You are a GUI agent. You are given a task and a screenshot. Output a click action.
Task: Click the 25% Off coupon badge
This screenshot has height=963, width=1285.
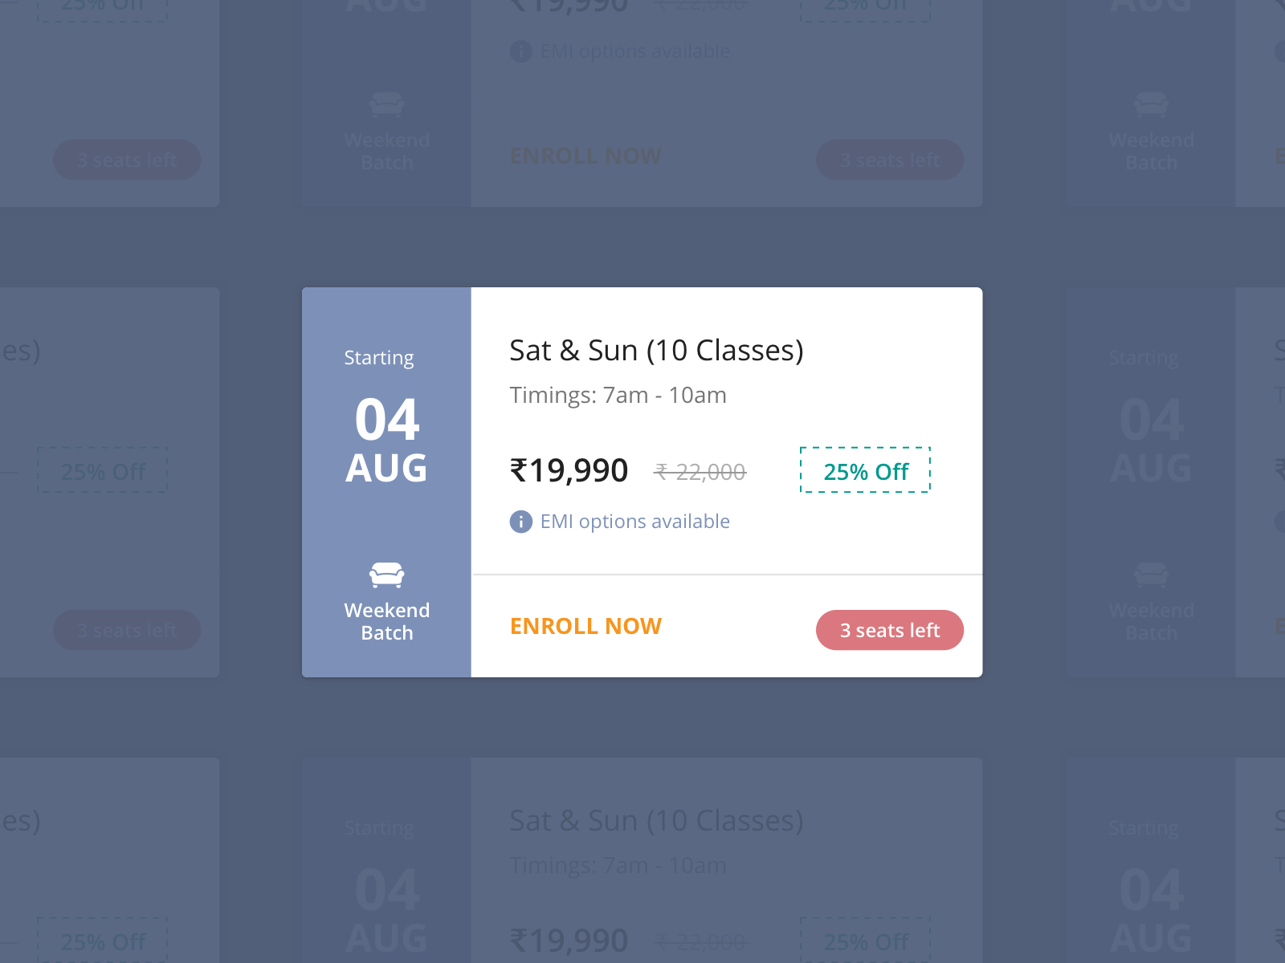coord(865,471)
